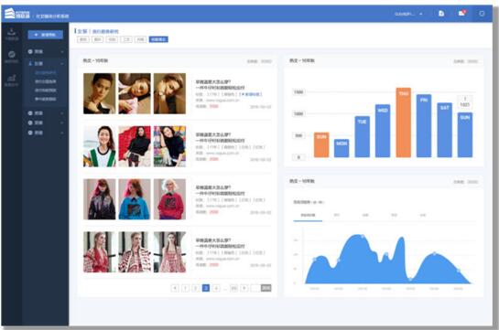Image resolution: width=499 pixels, height=330 pixels.
Task: Select the first underlined tab above area chart
Action: tap(308, 216)
